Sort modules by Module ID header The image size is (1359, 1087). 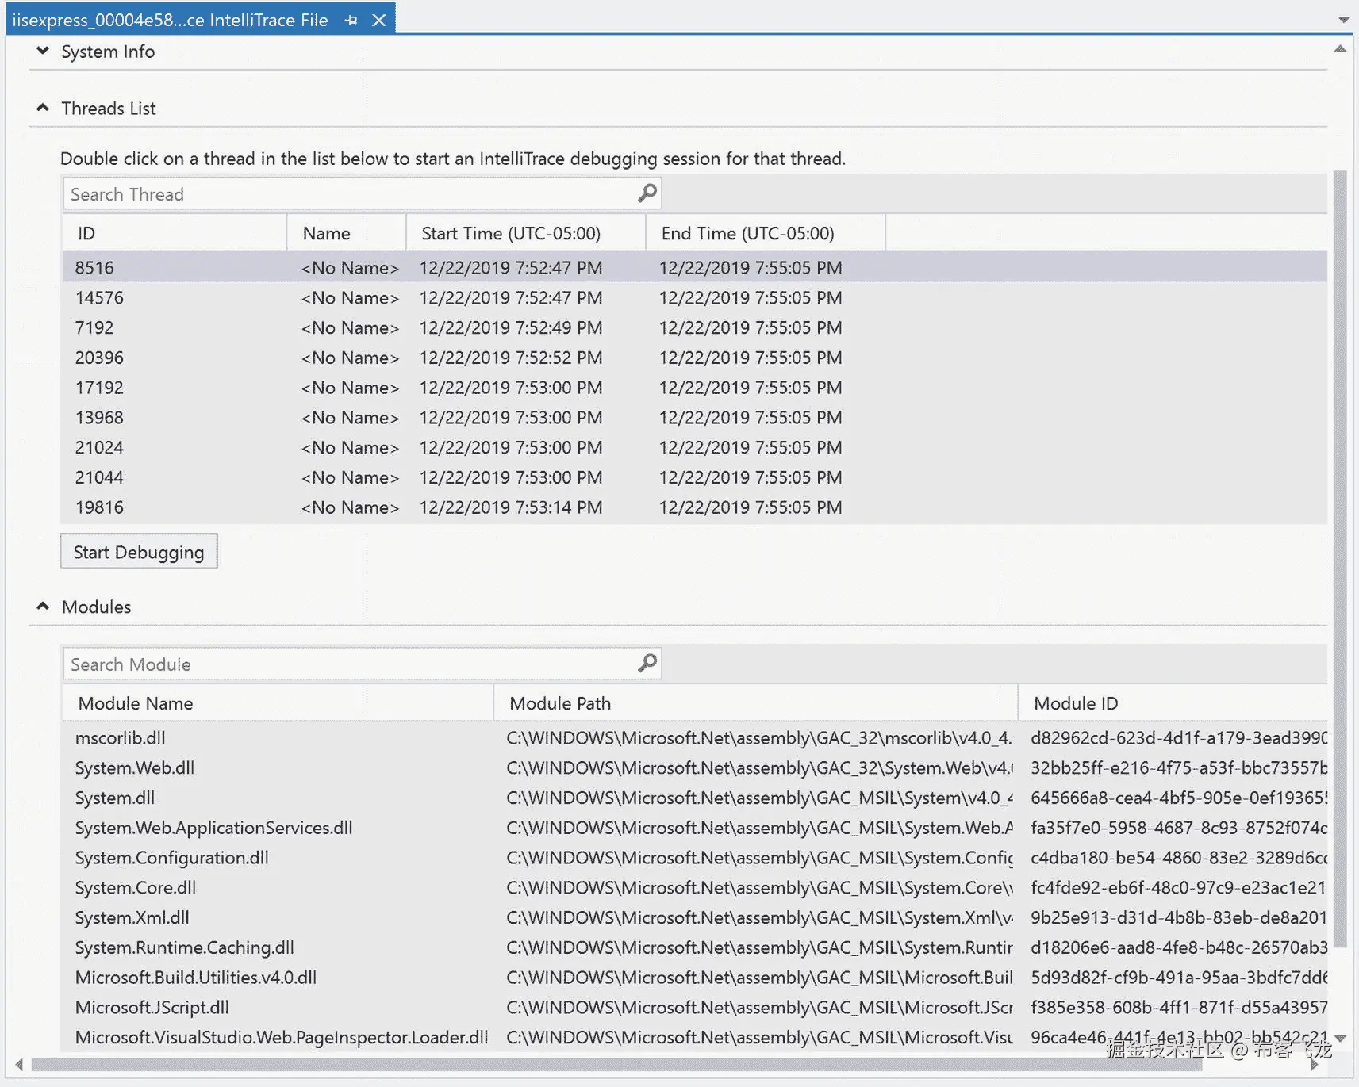pyautogui.click(x=1173, y=703)
